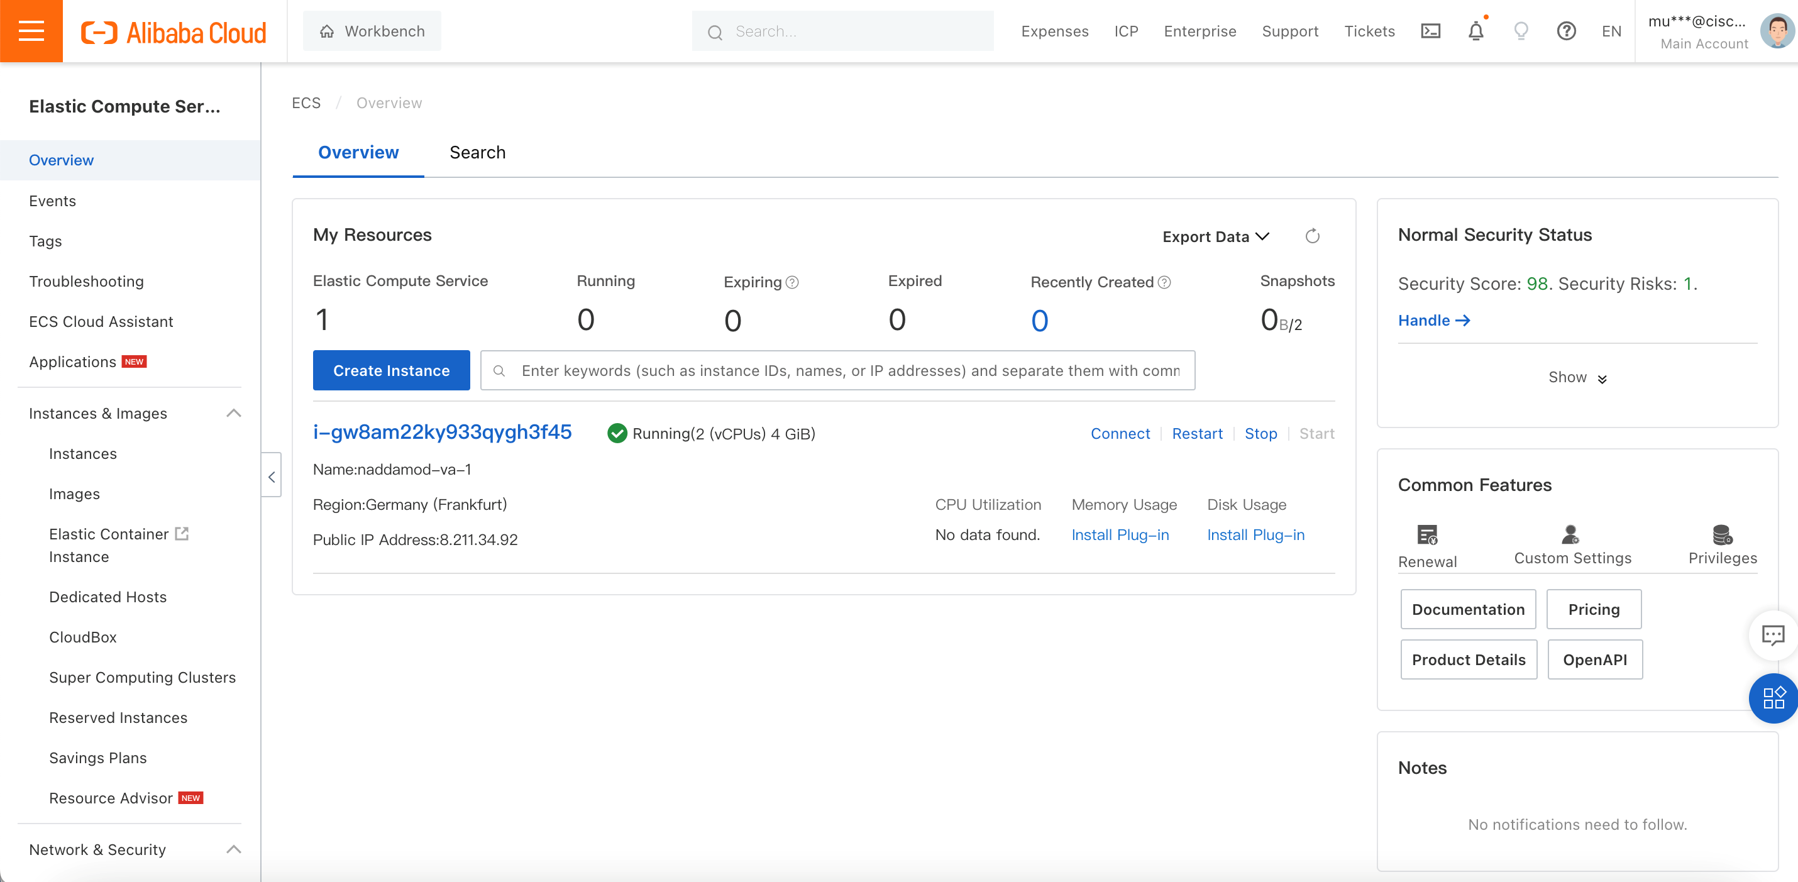Click the lightbulb tips icon

(x=1521, y=31)
